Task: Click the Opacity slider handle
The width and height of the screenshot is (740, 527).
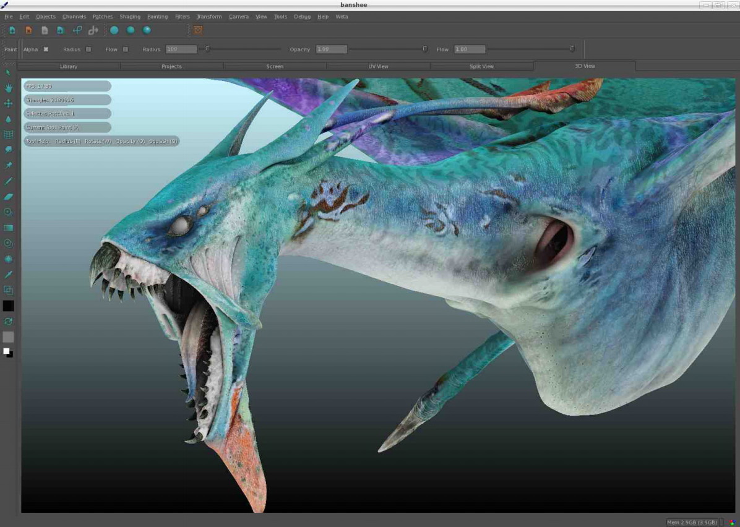Action: (x=425, y=49)
